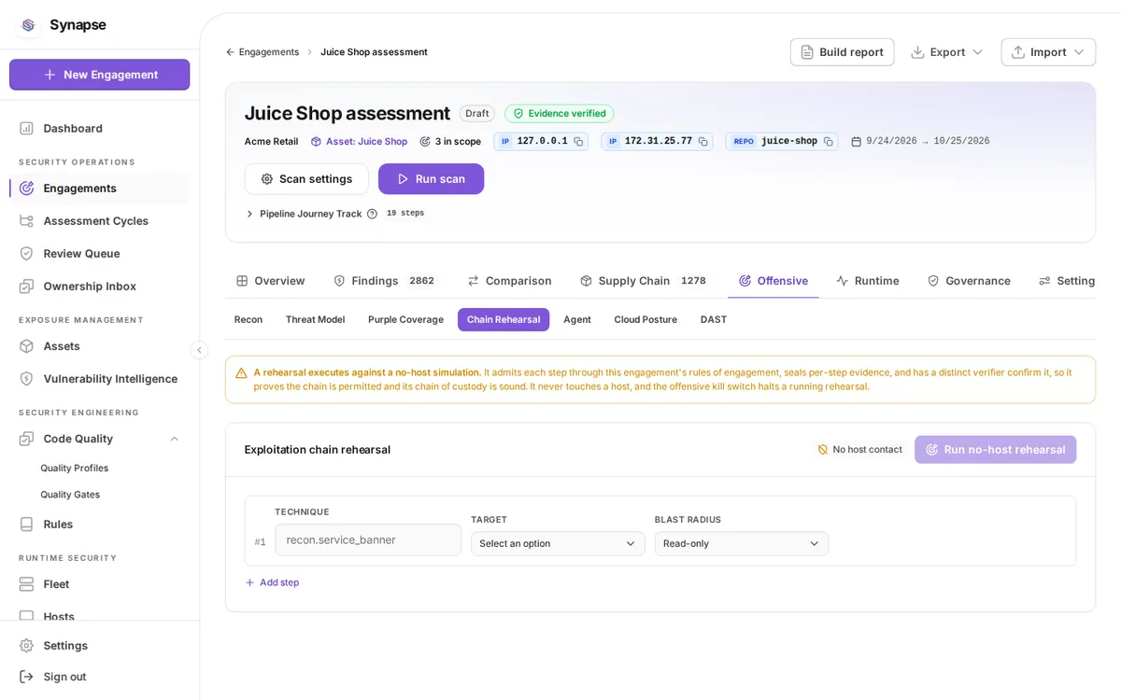Click the back arrow beside Engagements breadcrumb

pos(230,52)
